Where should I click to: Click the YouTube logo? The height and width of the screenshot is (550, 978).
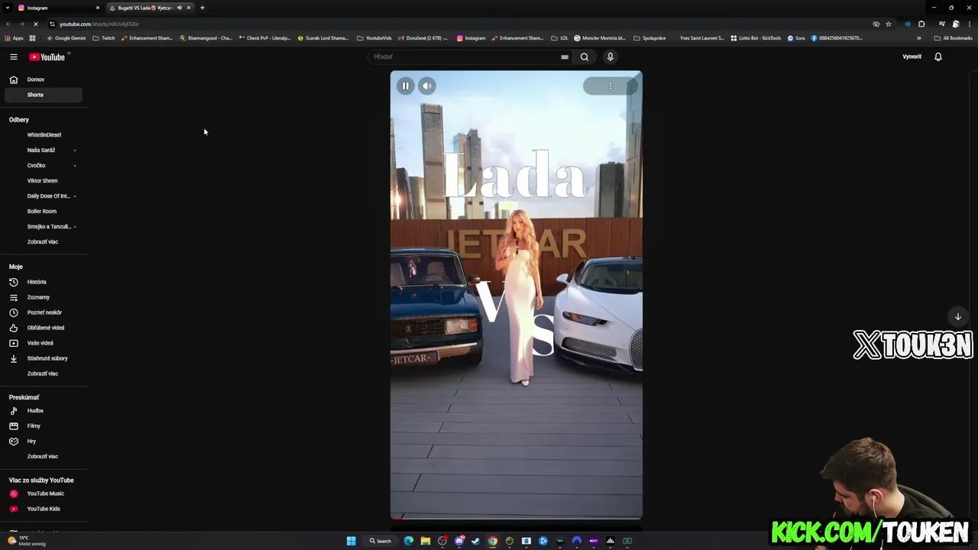47,57
